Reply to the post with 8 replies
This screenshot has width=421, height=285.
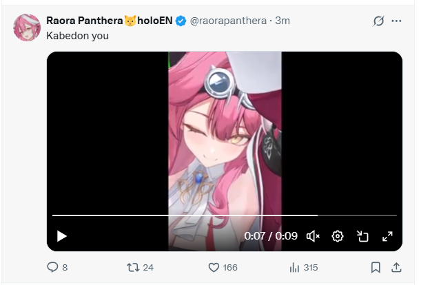[52, 267]
